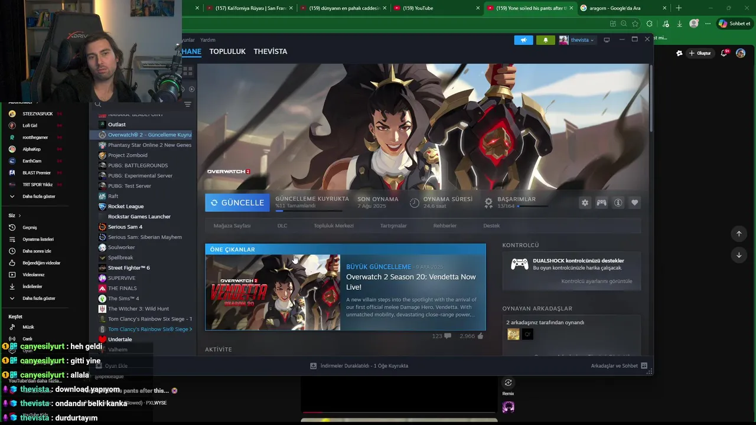
Task: Select the '(159) YouTube' browser tab
Action: point(436,8)
